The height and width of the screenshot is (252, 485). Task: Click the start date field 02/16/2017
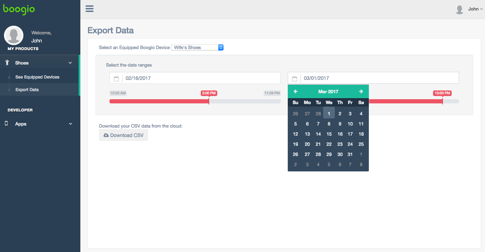coord(195,78)
